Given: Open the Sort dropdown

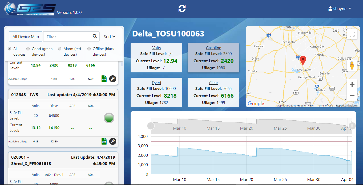Looking at the screenshot, I should [110, 37].
